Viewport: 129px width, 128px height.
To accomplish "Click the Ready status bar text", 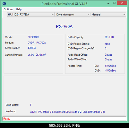I will pos(7,119).
